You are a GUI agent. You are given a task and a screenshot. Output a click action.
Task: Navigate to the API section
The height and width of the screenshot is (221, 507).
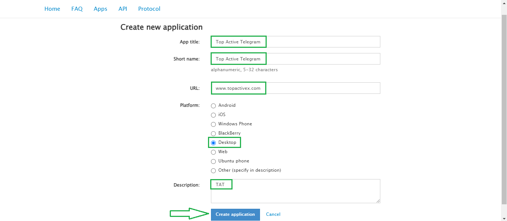click(x=123, y=9)
